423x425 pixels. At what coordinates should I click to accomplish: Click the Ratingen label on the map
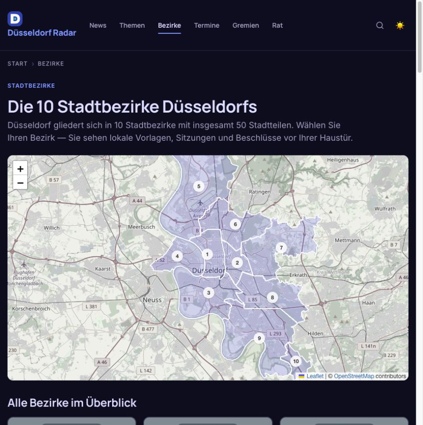pos(259,192)
